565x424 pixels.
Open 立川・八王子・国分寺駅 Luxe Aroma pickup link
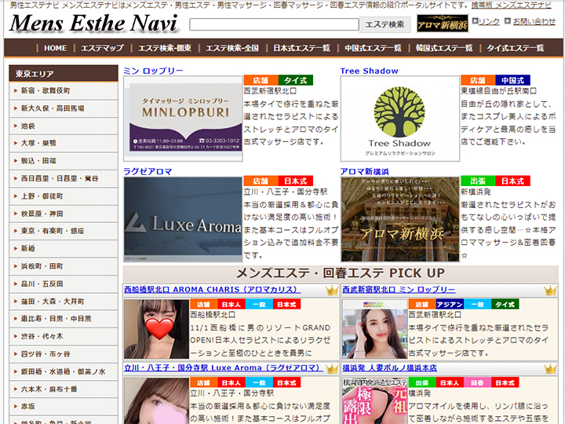[x=223, y=367]
